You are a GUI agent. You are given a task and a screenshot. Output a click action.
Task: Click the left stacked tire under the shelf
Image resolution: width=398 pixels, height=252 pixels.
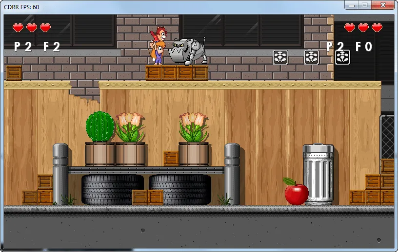(x=113, y=189)
